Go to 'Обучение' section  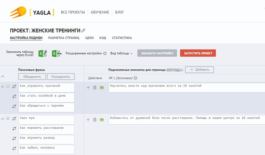pos(100,12)
